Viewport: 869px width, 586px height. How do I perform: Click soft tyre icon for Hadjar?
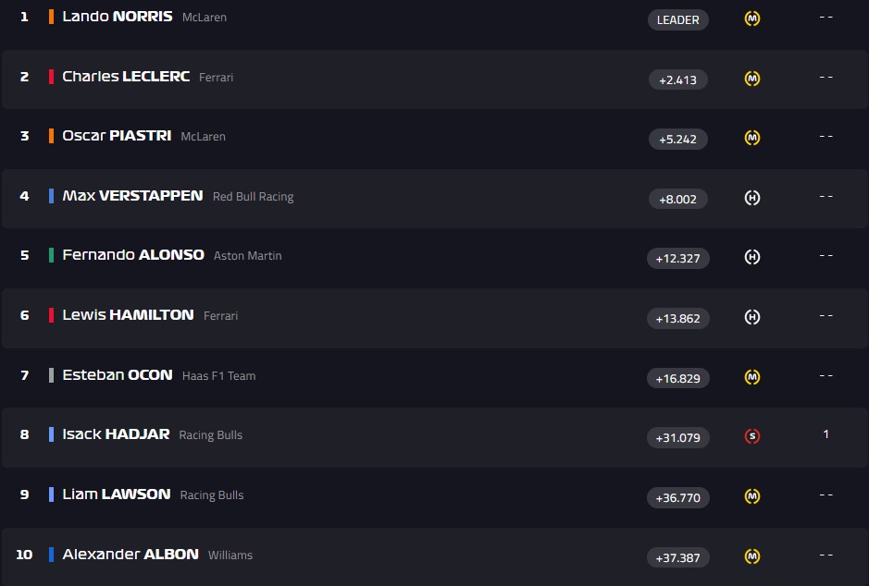pos(752,436)
